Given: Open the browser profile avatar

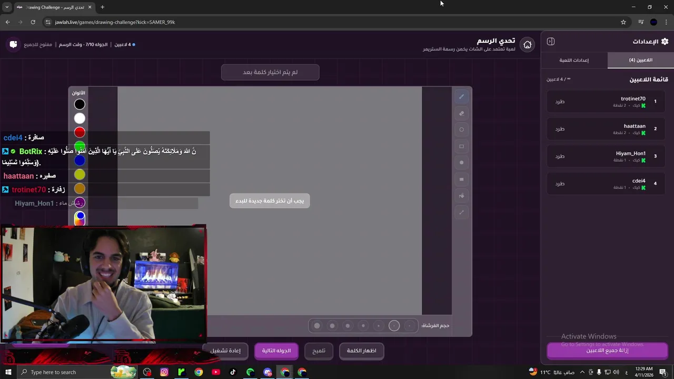Looking at the screenshot, I should click(653, 22).
